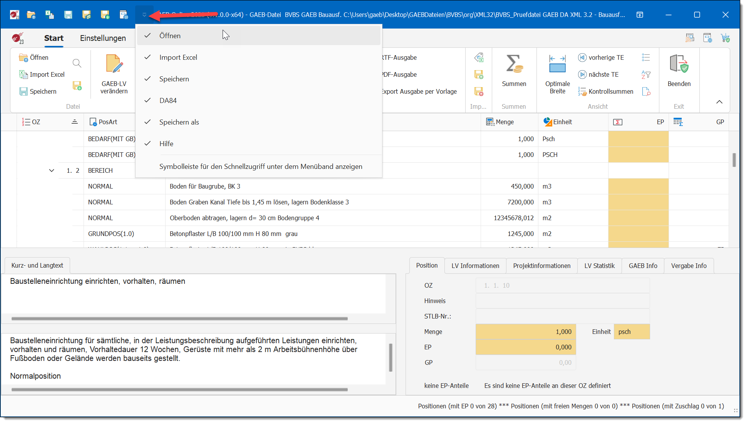
Task: Uncheck Import Excel in quick access menu
Action: (178, 57)
